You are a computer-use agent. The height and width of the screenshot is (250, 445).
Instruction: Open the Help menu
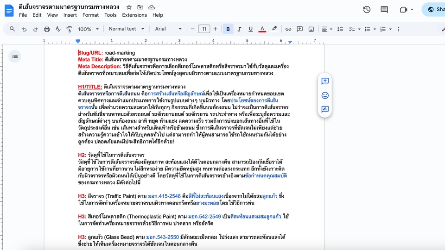(x=158, y=15)
